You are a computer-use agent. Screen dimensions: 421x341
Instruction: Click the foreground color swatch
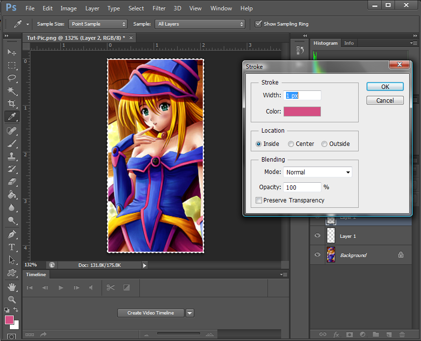click(x=9, y=320)
